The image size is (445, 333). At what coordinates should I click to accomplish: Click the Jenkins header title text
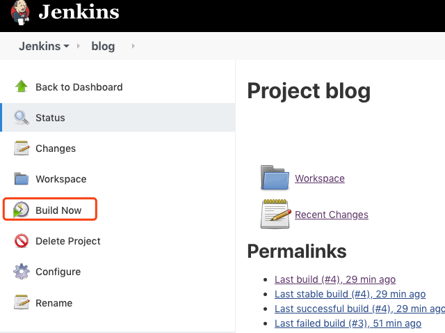[x=79, y=12]
